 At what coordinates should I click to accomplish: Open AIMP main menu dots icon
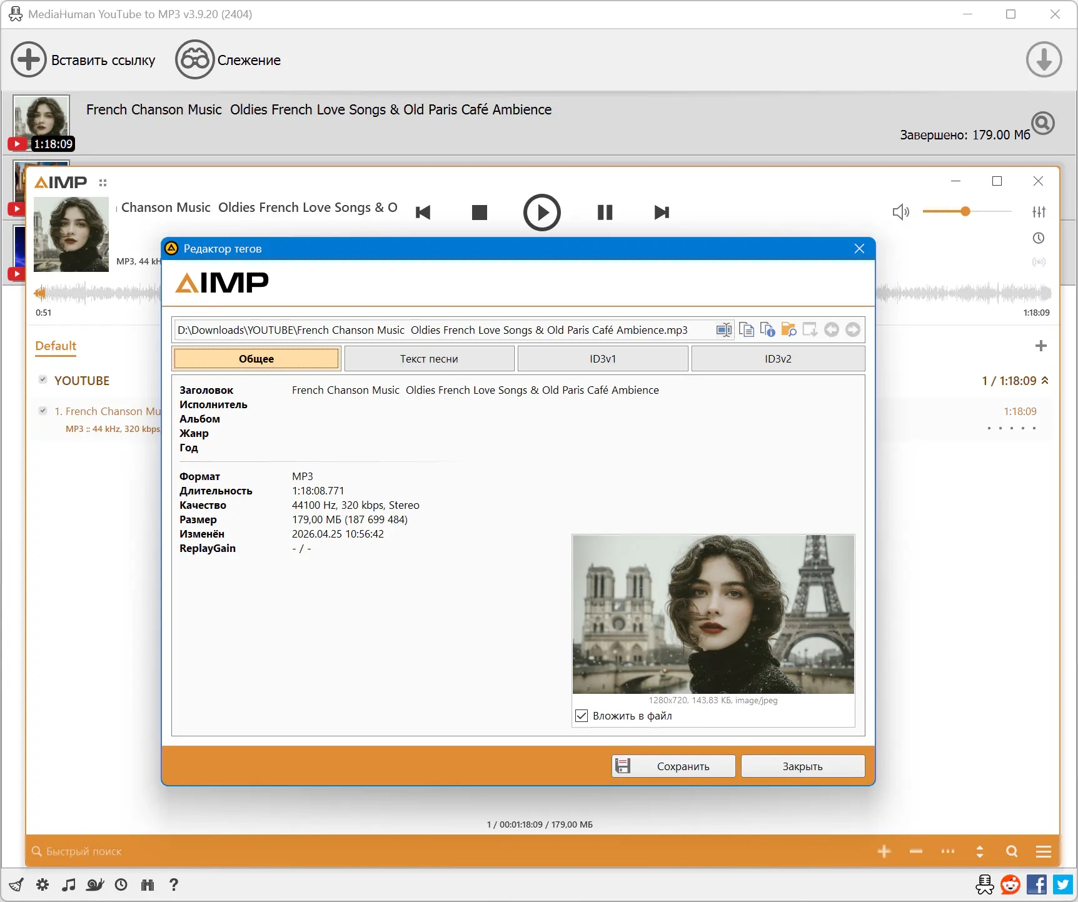pos(103,183)
